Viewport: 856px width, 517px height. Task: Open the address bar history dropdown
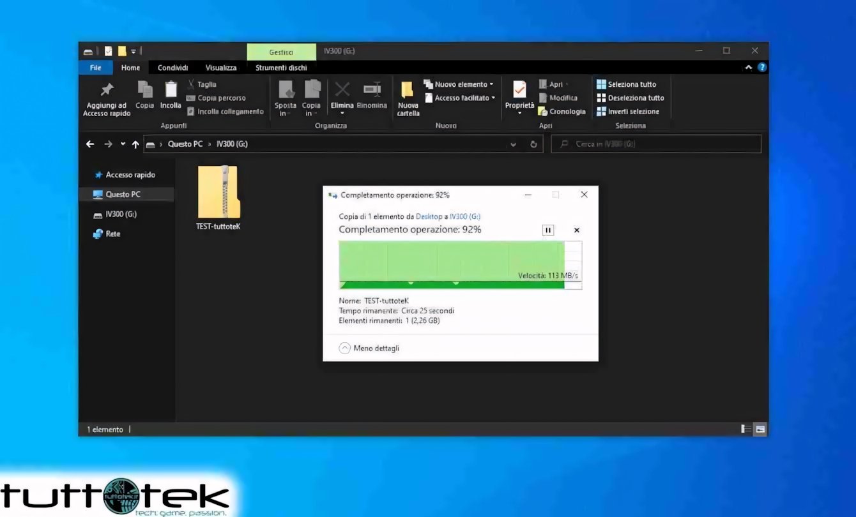tap(514, 144)
